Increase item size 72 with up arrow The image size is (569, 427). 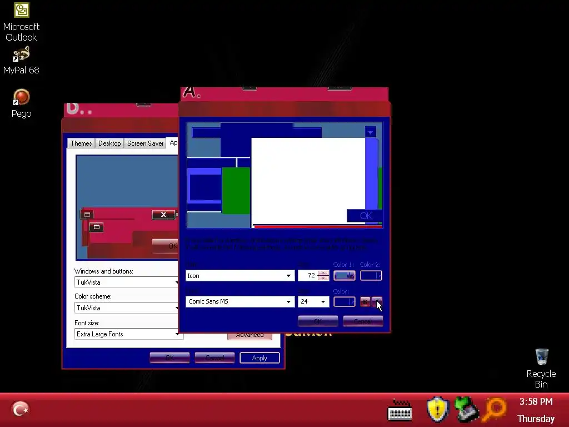coord(323,272)
